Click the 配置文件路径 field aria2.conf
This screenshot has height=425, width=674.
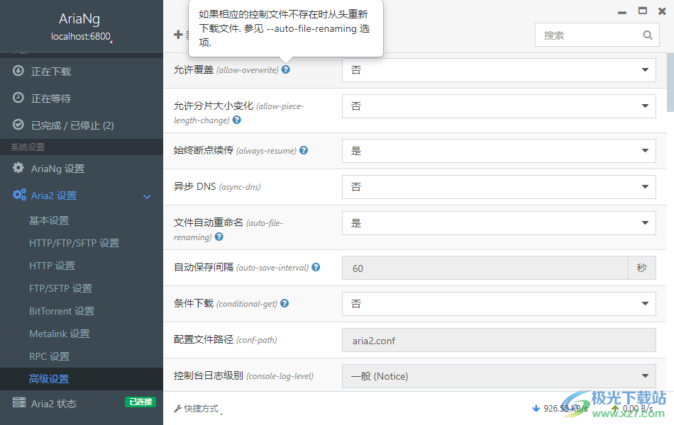[x=499, y=340]
